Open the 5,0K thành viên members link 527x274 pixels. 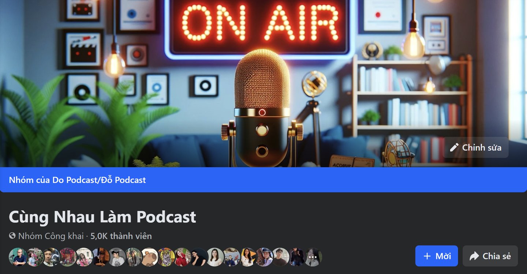coord(121,236)
